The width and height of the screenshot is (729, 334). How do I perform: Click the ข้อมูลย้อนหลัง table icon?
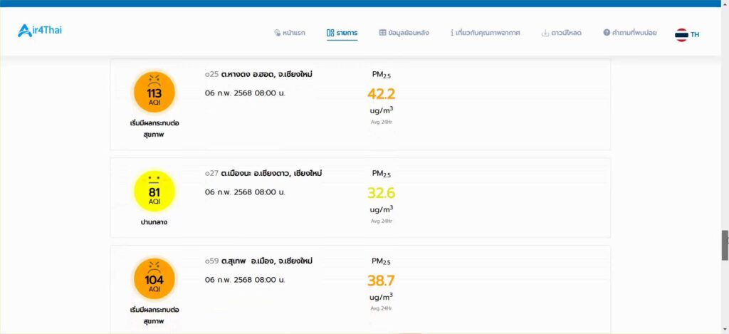click(x=382, y=33)
